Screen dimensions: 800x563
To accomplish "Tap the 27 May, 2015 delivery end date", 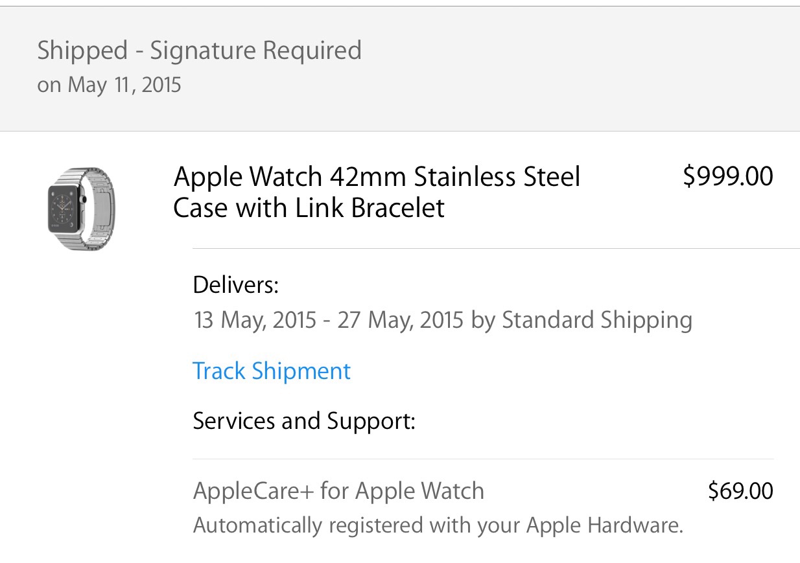I will [400, 320].
